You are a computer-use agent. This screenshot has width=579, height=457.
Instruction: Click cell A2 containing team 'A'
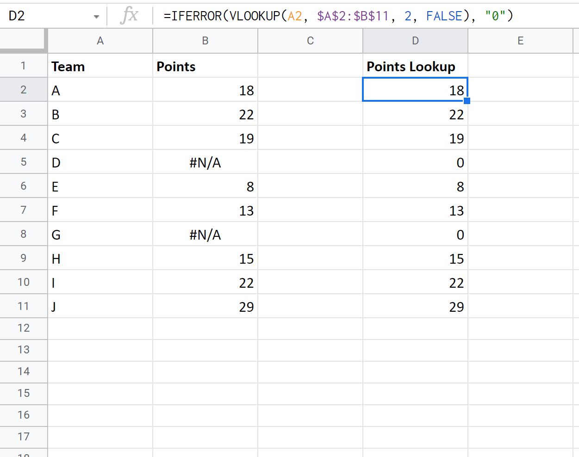click(100, 90)
